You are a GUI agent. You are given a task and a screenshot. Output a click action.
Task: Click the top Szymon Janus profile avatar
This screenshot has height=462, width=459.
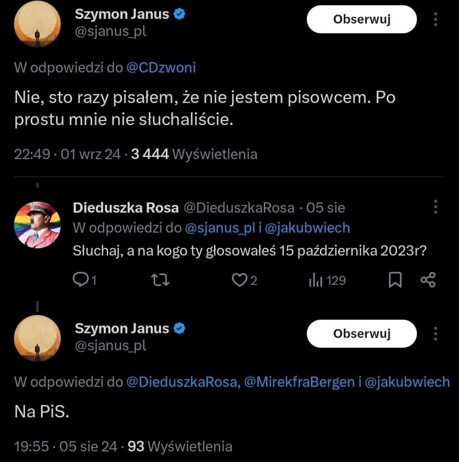tap(37, 24)
